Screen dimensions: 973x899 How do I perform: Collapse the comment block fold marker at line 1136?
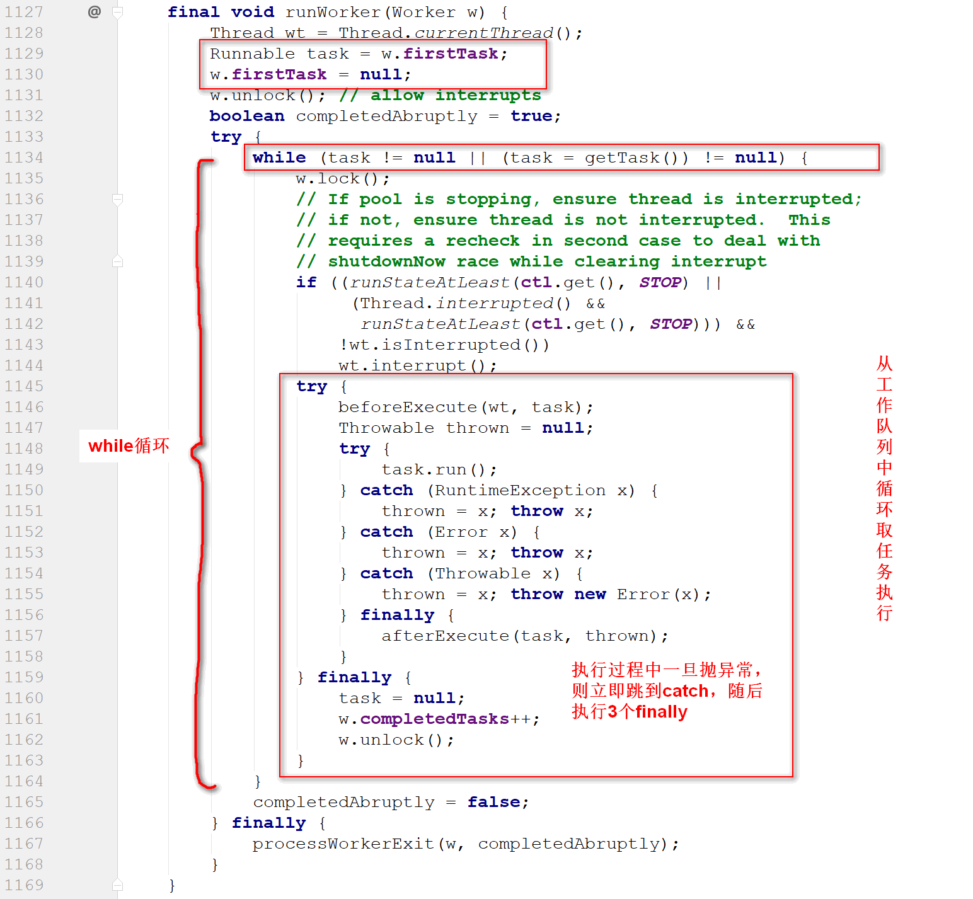(x=117, y=199)
